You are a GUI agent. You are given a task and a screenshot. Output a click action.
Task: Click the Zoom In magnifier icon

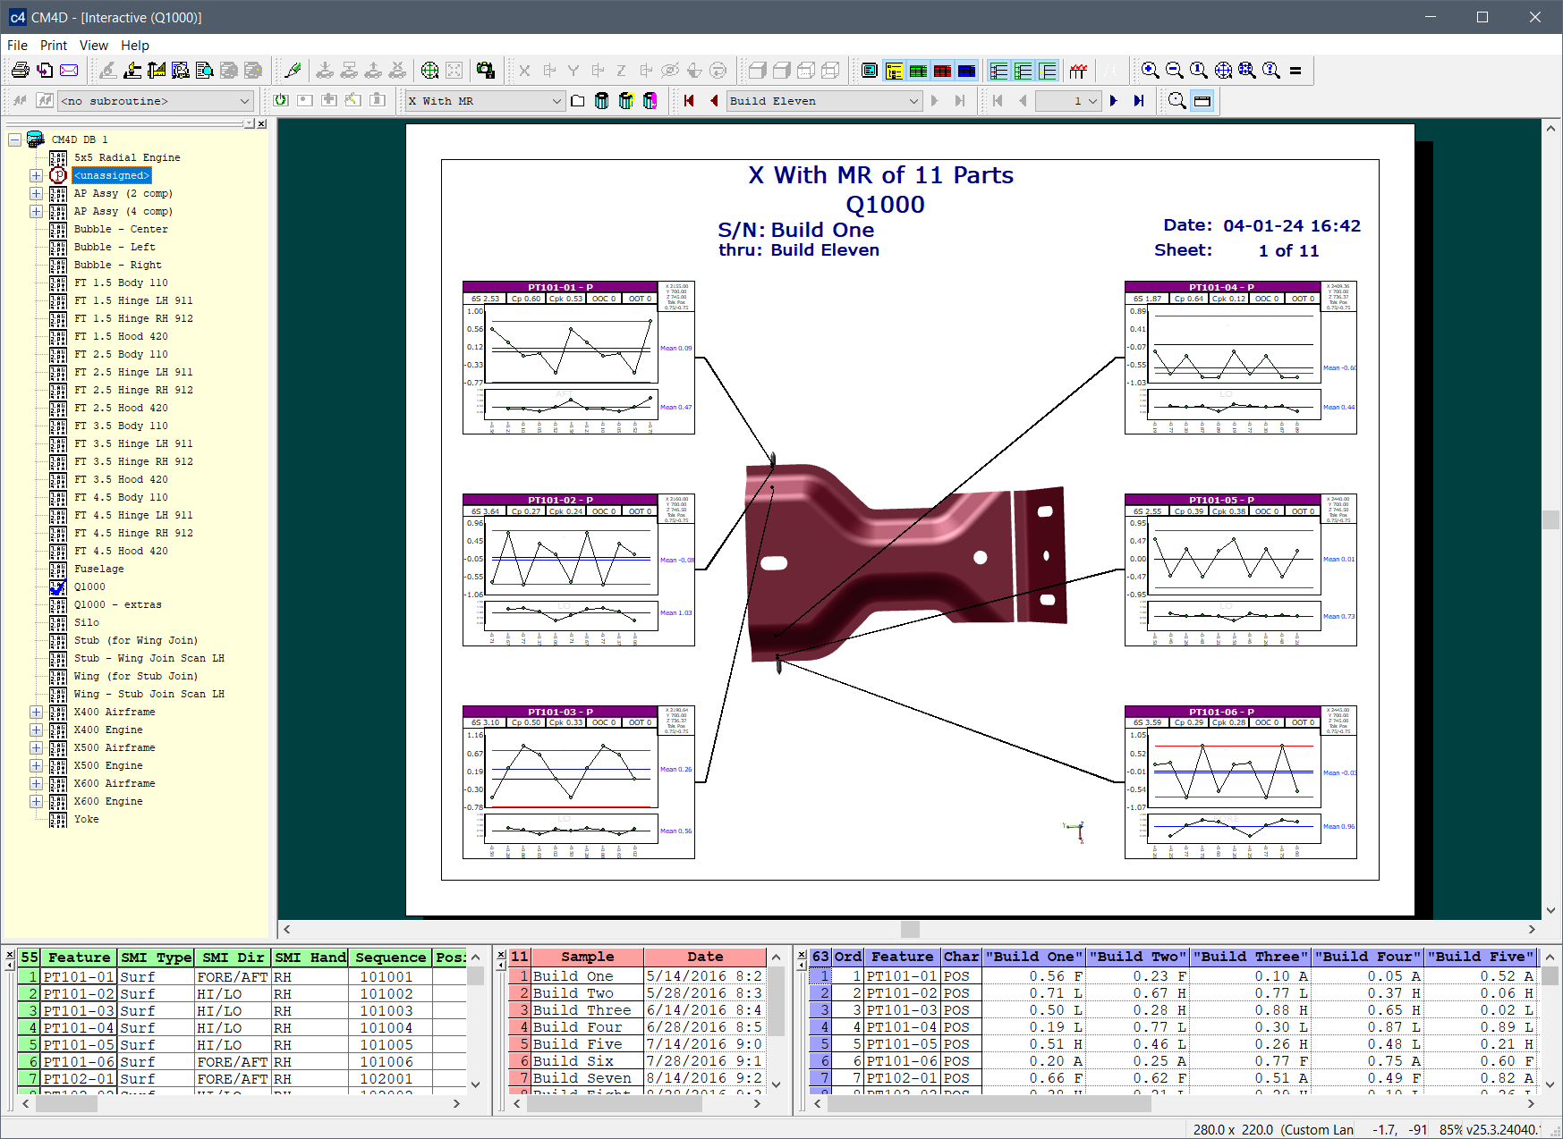[1151, 71]
